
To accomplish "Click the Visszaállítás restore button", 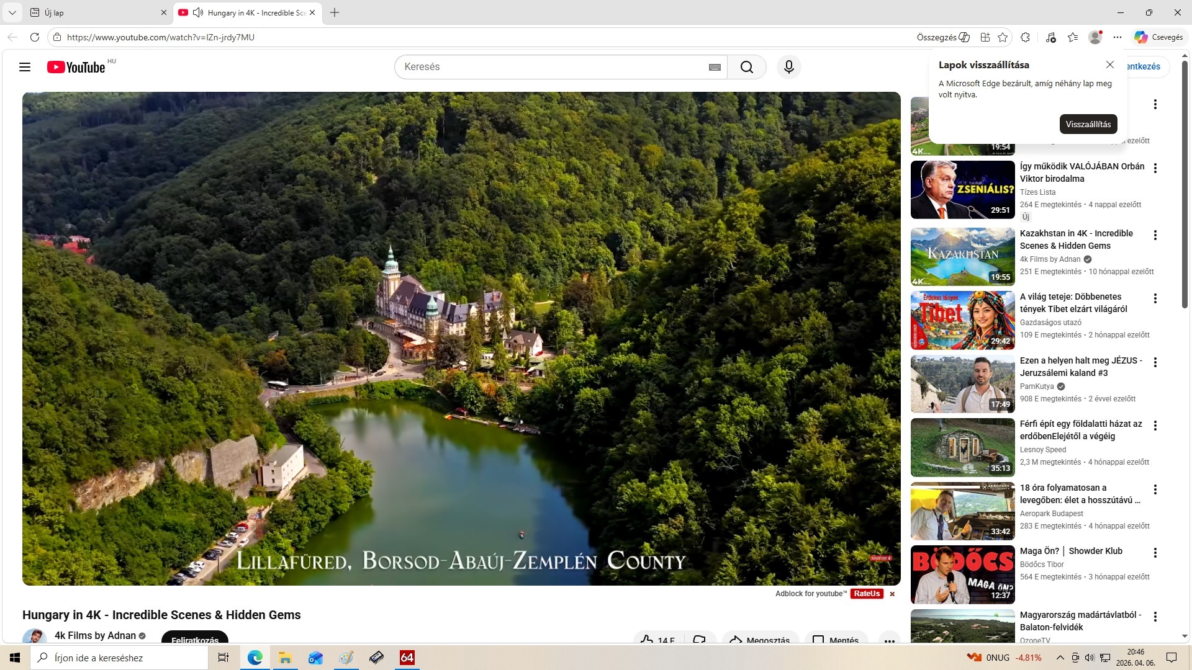I will [1088, 124].
